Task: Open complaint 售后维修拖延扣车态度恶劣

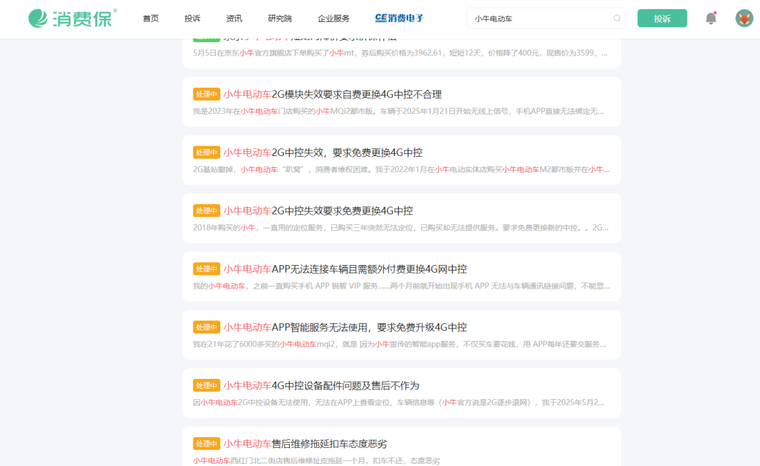Action: point(305,444)
